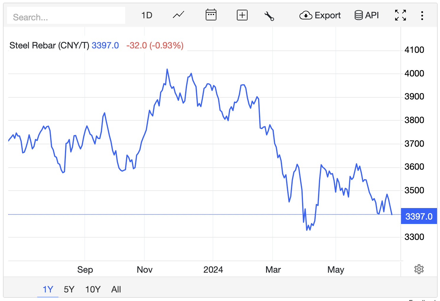Click the API database button
The image size is (440, 301).
(x=366, y=15)
